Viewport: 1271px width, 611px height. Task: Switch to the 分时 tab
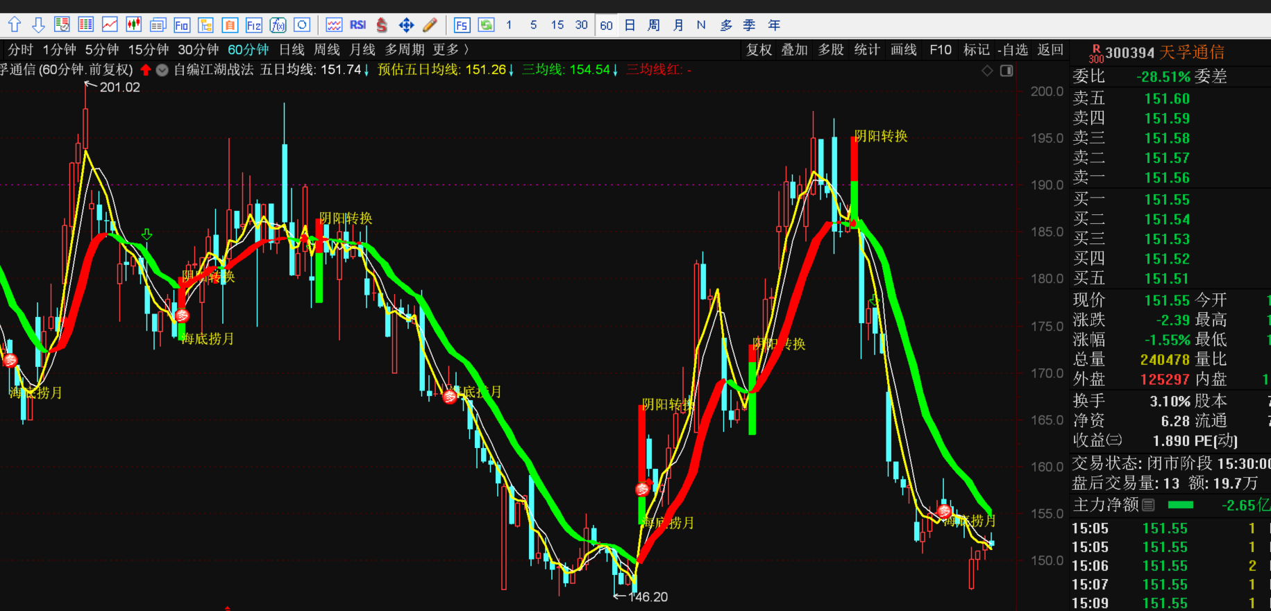[x=20, y=50]
